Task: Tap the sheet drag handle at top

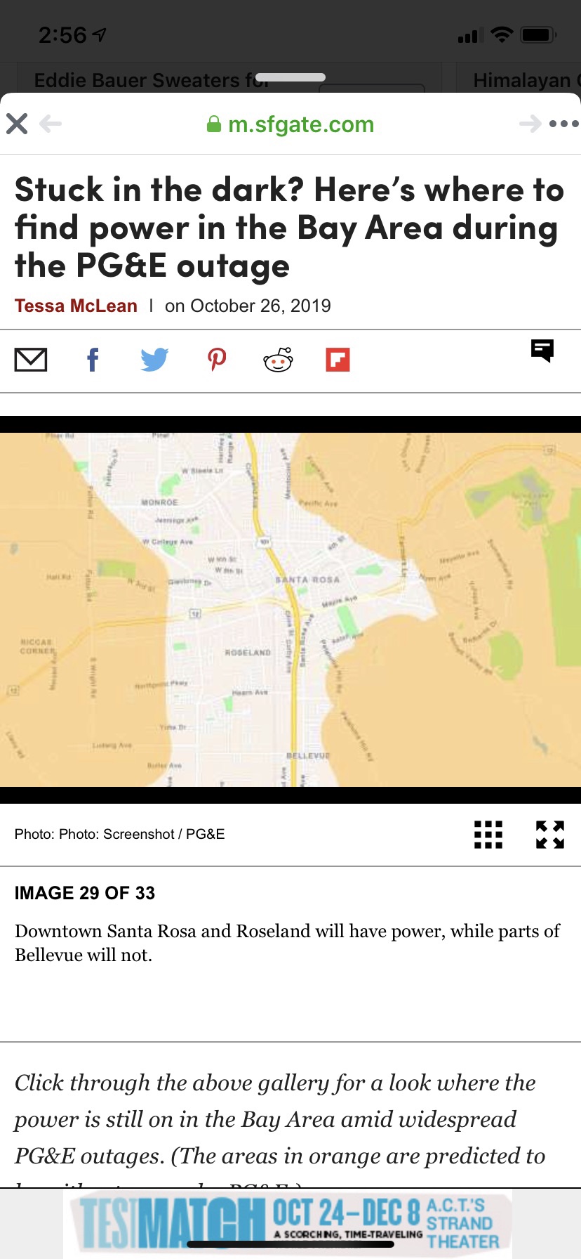Action: (x=290, y=77)
